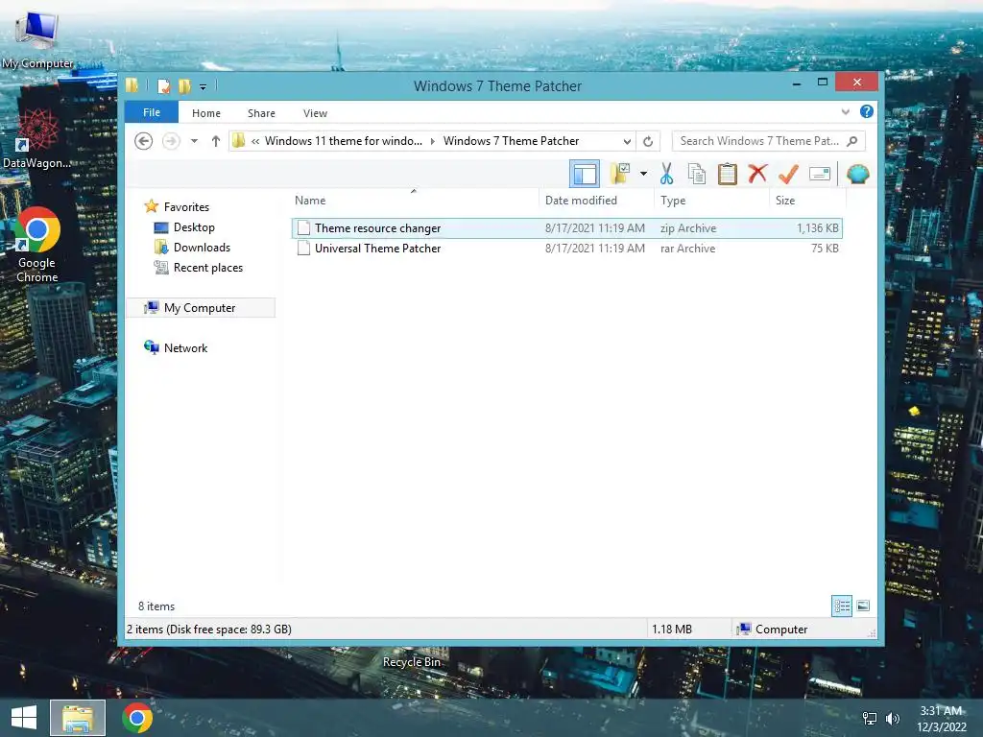The image size is (983, 737).
Task: Refresh the current folder
Action: click(x=648, y=142)
